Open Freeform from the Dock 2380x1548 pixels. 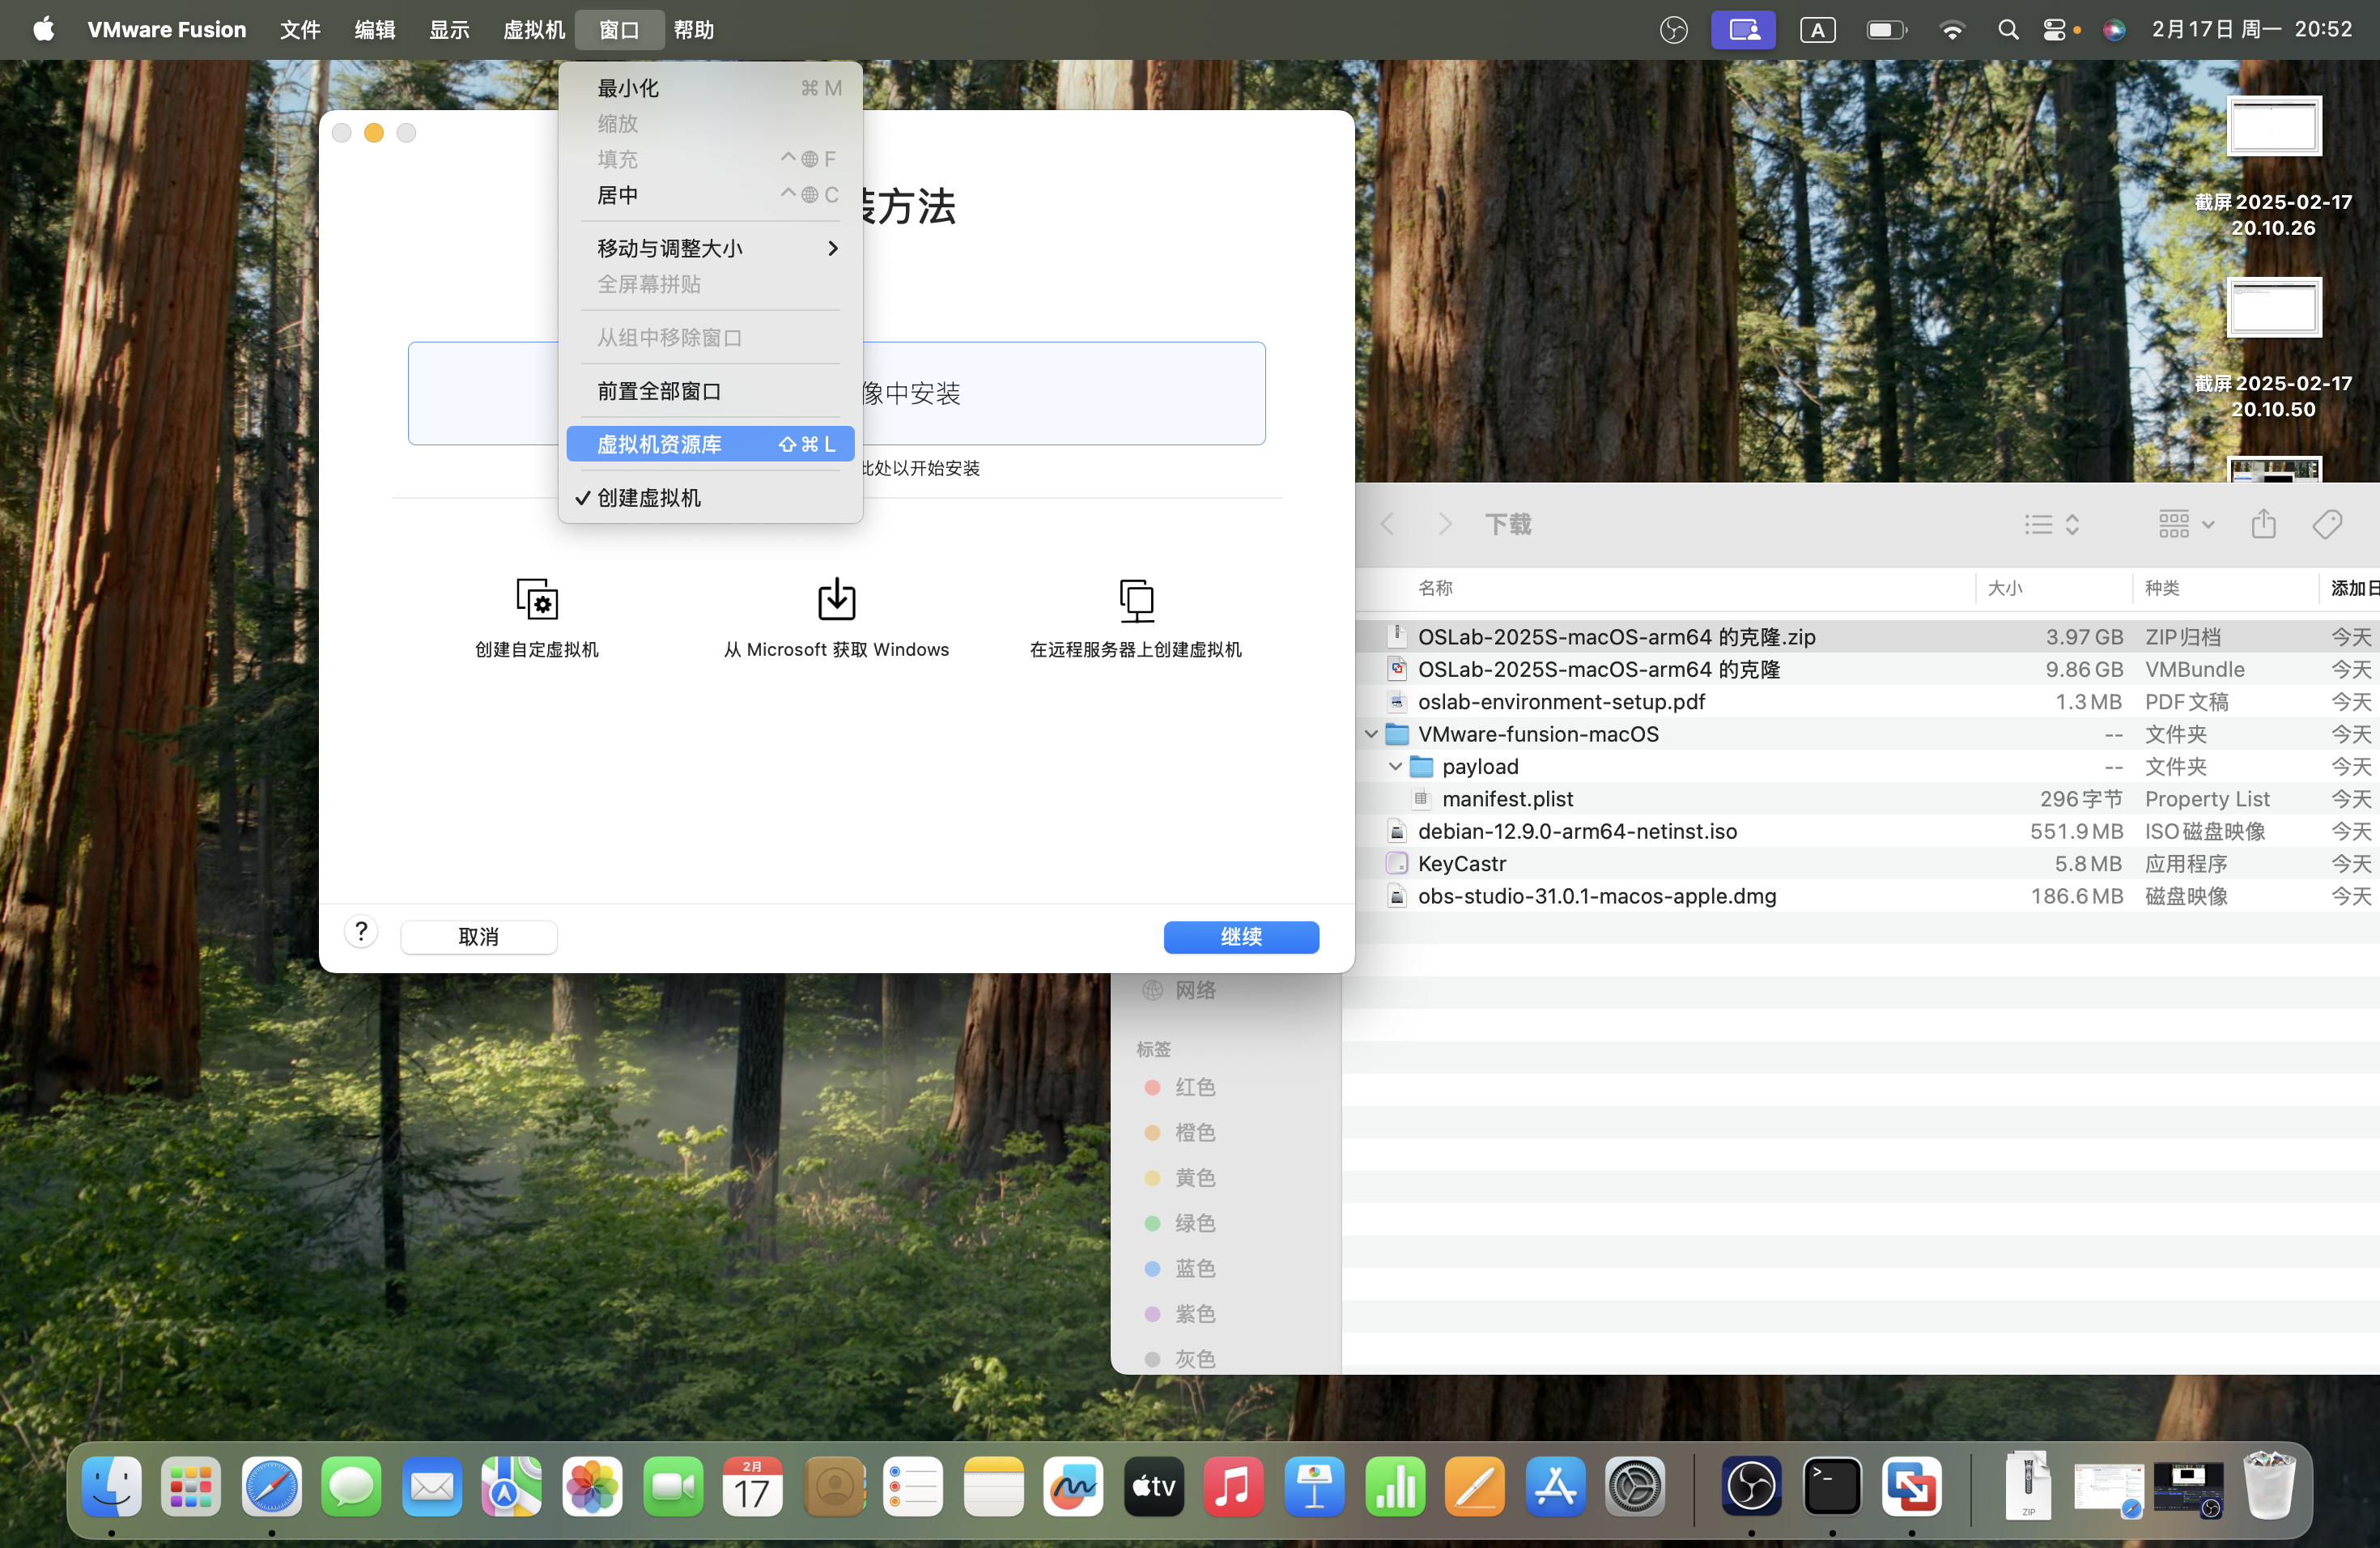(1073, 1487)
